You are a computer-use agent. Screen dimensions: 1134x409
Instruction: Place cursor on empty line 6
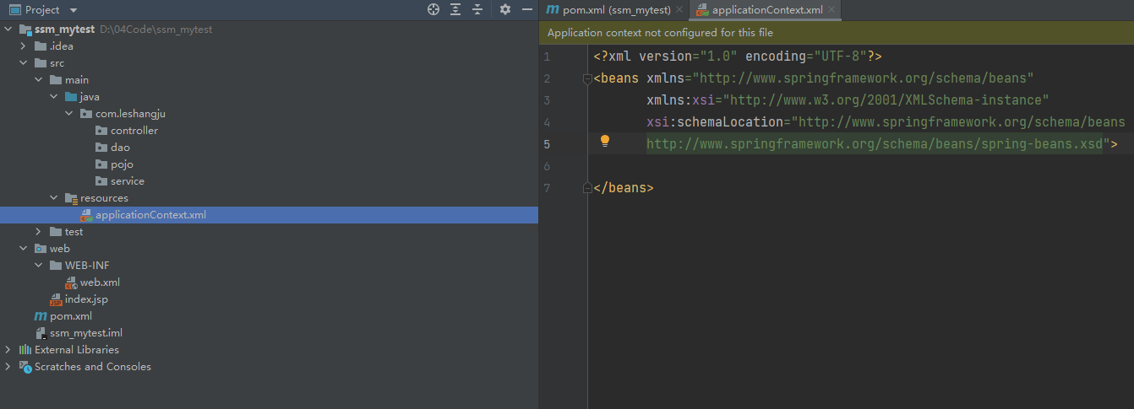coord(862,166)
